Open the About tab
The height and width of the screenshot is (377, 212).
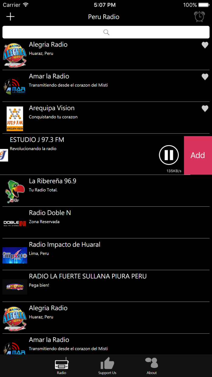(x=152, y=366)
